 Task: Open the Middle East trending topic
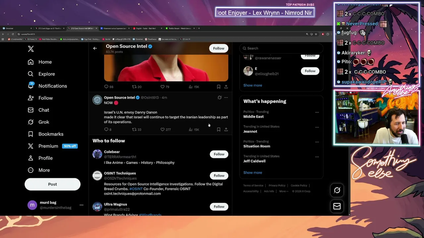pos(254,117)
